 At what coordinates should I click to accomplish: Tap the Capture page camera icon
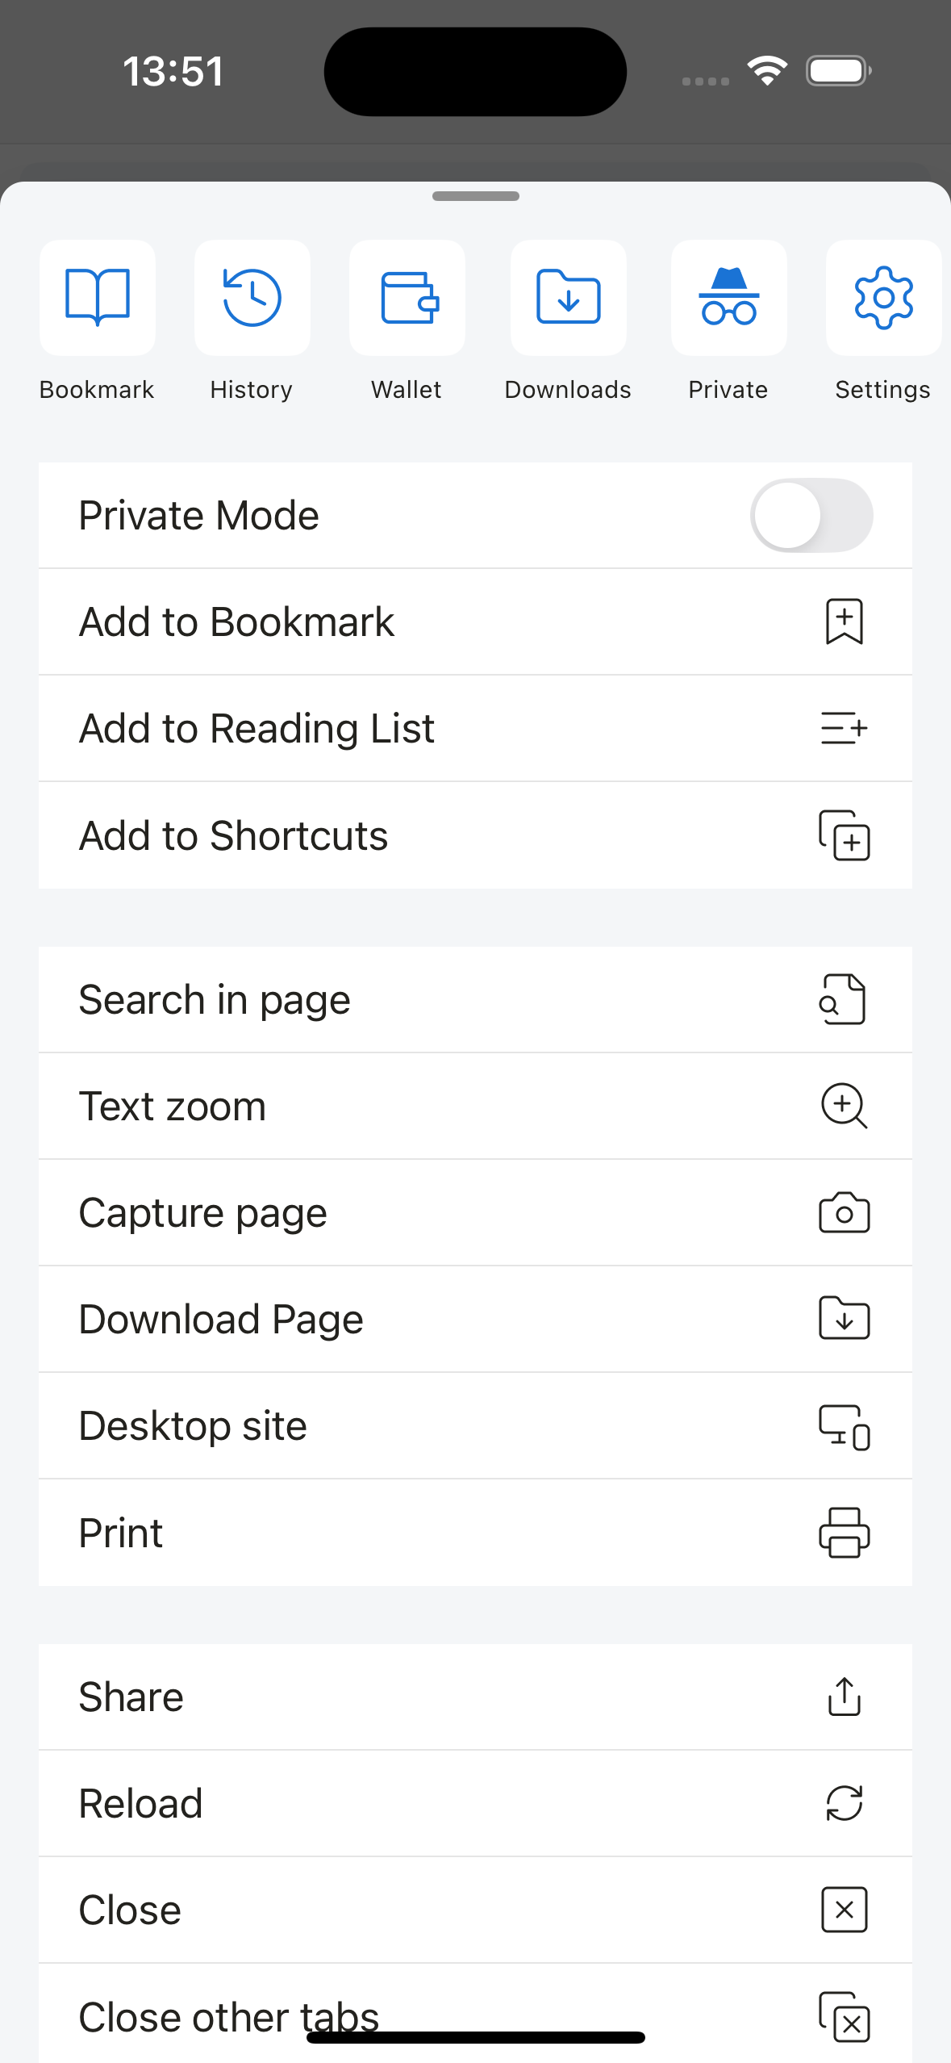pos(844,1212)
